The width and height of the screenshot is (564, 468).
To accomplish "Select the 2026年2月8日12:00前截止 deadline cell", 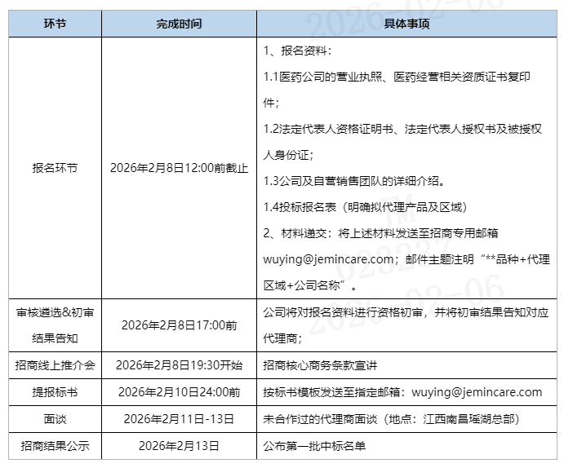I will tap(179, 169).
